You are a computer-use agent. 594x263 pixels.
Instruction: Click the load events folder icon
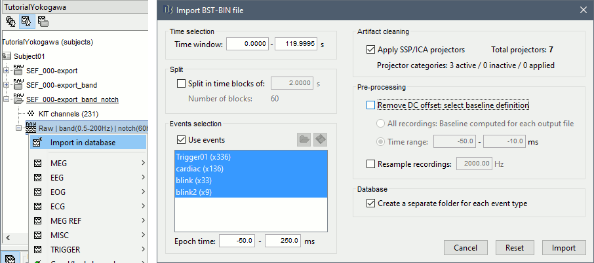[304, 140]
